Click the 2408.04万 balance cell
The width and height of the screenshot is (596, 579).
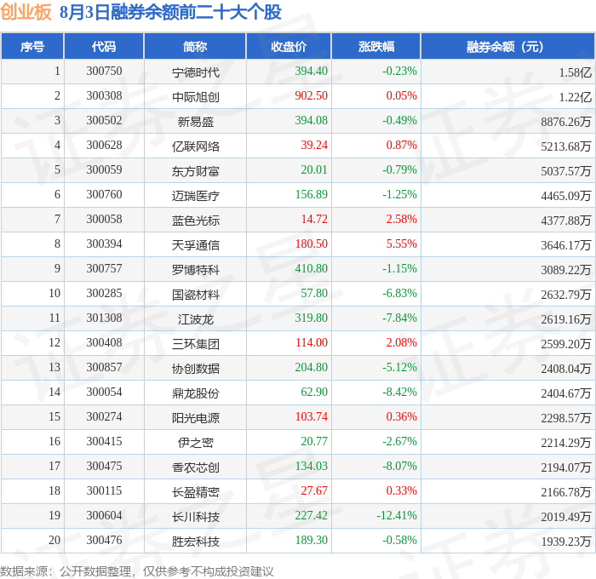pyautogui.click(x=565, y=369)
